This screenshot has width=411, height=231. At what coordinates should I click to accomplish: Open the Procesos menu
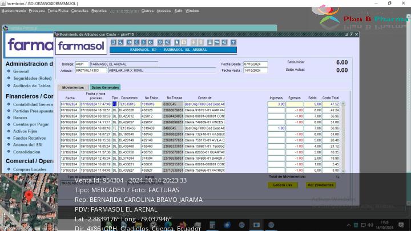coord(37,11)
